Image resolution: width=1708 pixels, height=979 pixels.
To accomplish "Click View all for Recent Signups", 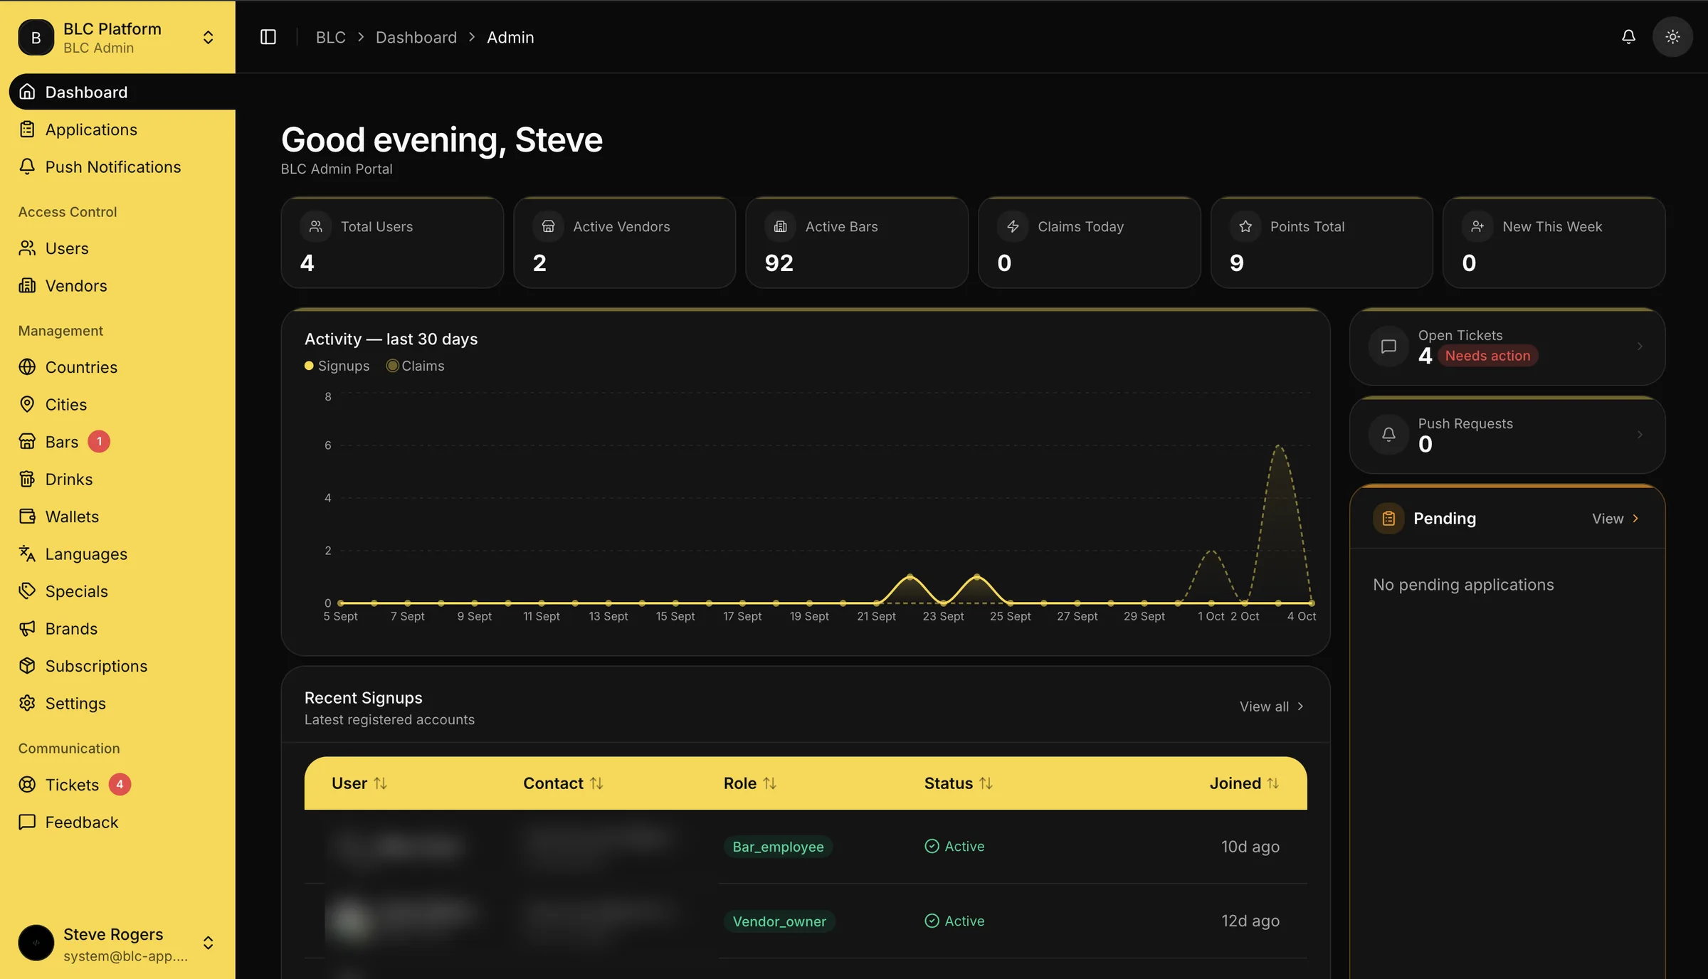I will point(1272,707).
